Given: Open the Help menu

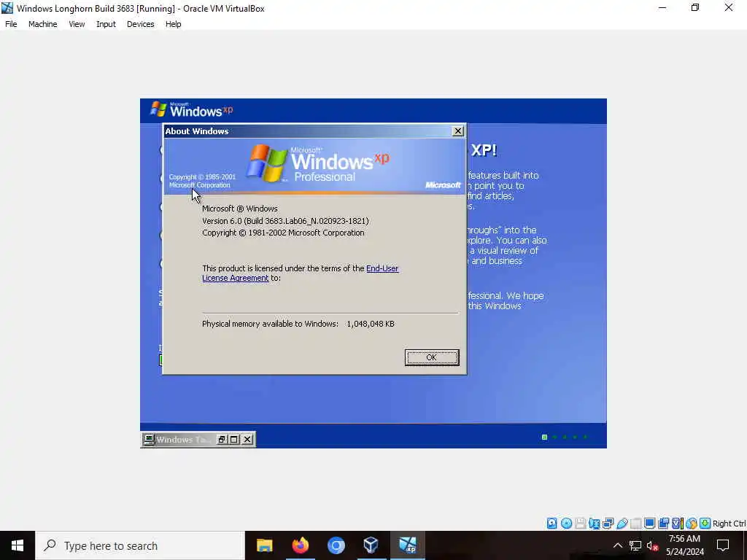Looking at the screenshot, I should (x=174, y=24).
